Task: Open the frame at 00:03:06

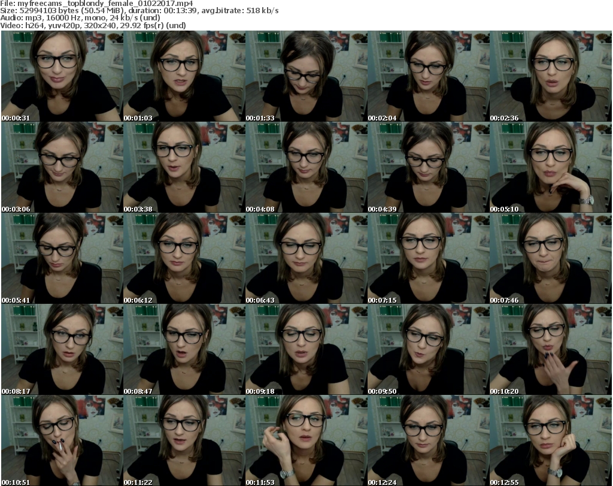Action: click(x=62, y=167)
